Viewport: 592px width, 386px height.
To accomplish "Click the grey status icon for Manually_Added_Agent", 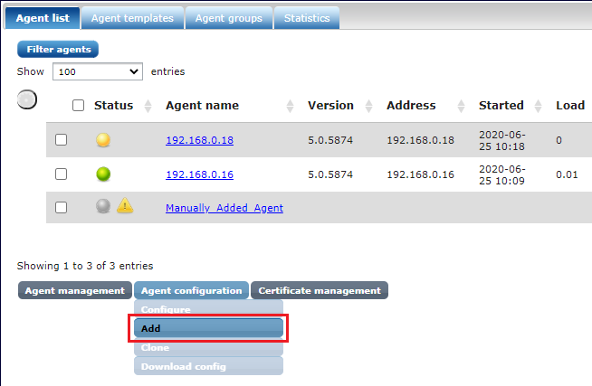I will click(x=103, y=206).
